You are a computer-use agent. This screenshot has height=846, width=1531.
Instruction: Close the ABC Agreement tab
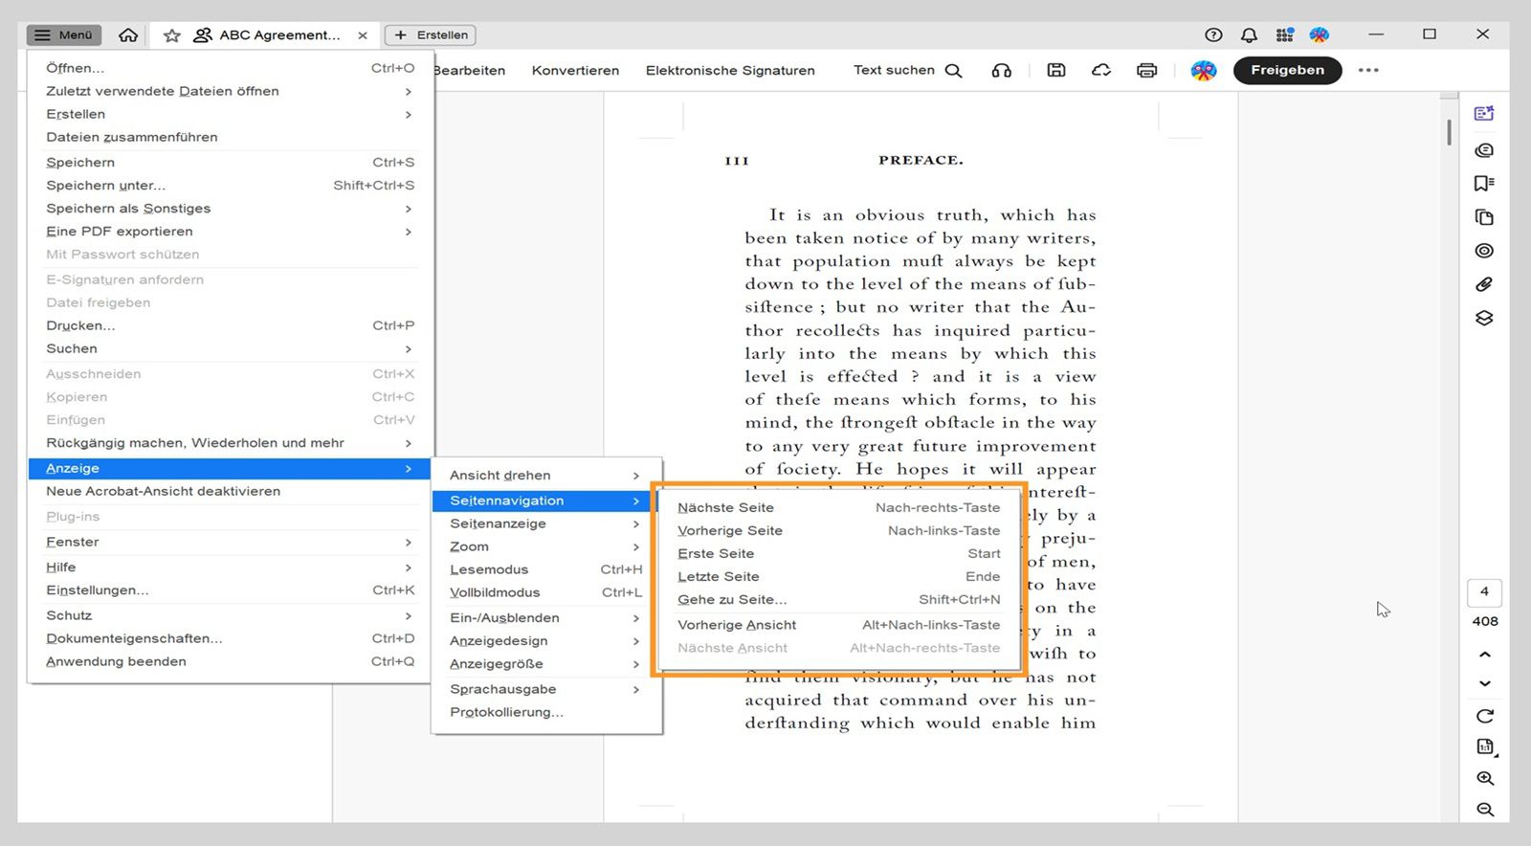(x=363, y=35)
